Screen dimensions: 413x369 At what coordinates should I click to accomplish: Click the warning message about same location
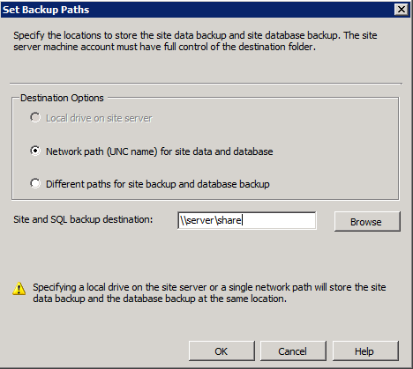[x=209, y=292]
